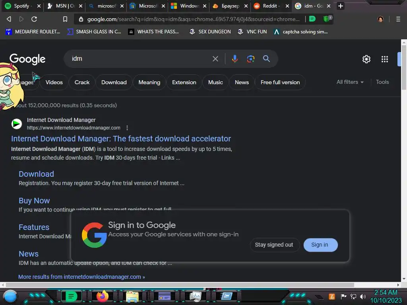This screenshot has width=407, height=305.
Task: Open the Features sitelink
Action: coord(34,227)
